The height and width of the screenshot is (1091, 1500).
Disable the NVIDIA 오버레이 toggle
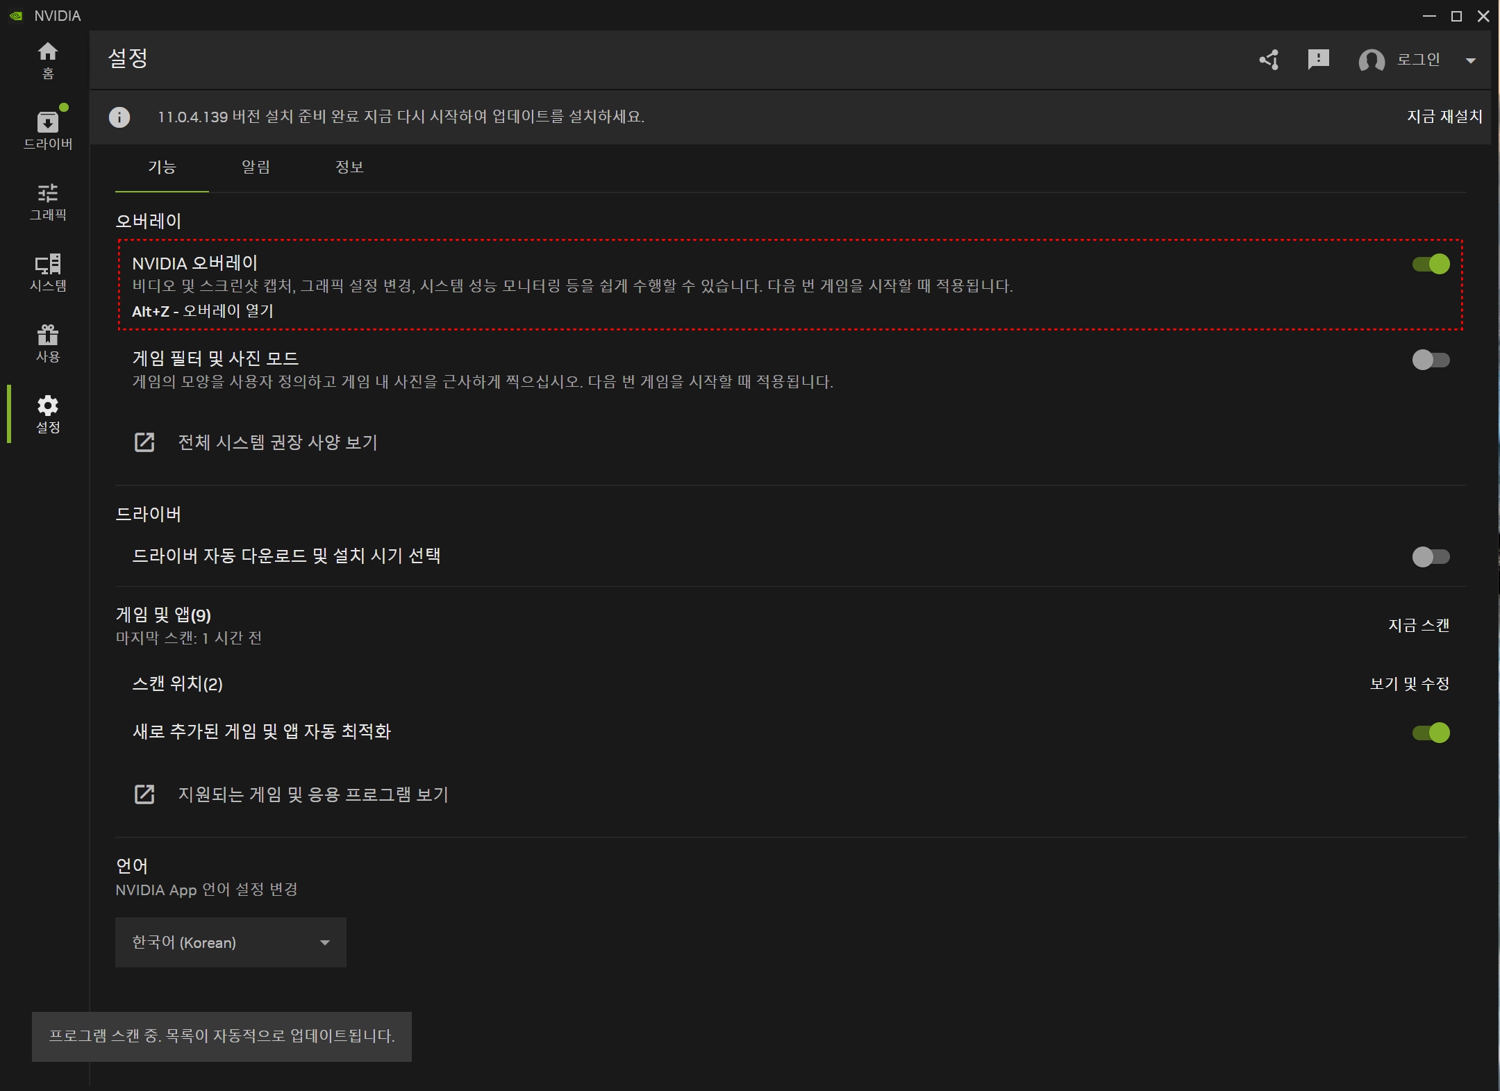pos(1431,264)
